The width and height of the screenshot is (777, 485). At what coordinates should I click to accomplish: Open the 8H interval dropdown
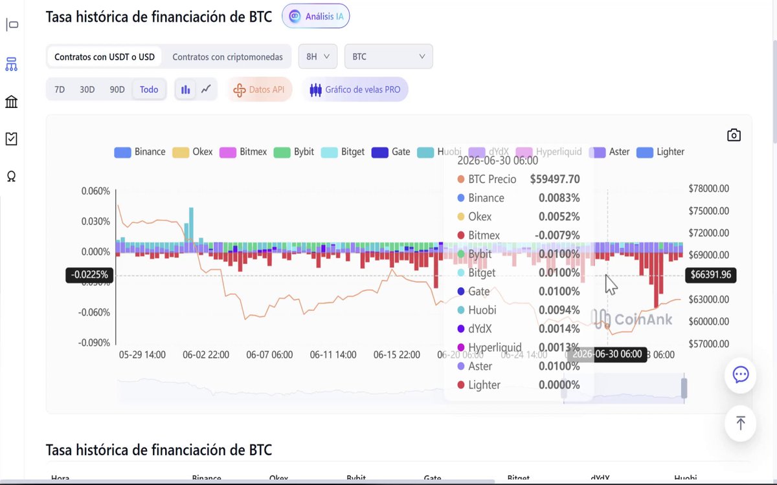(317, 56)
